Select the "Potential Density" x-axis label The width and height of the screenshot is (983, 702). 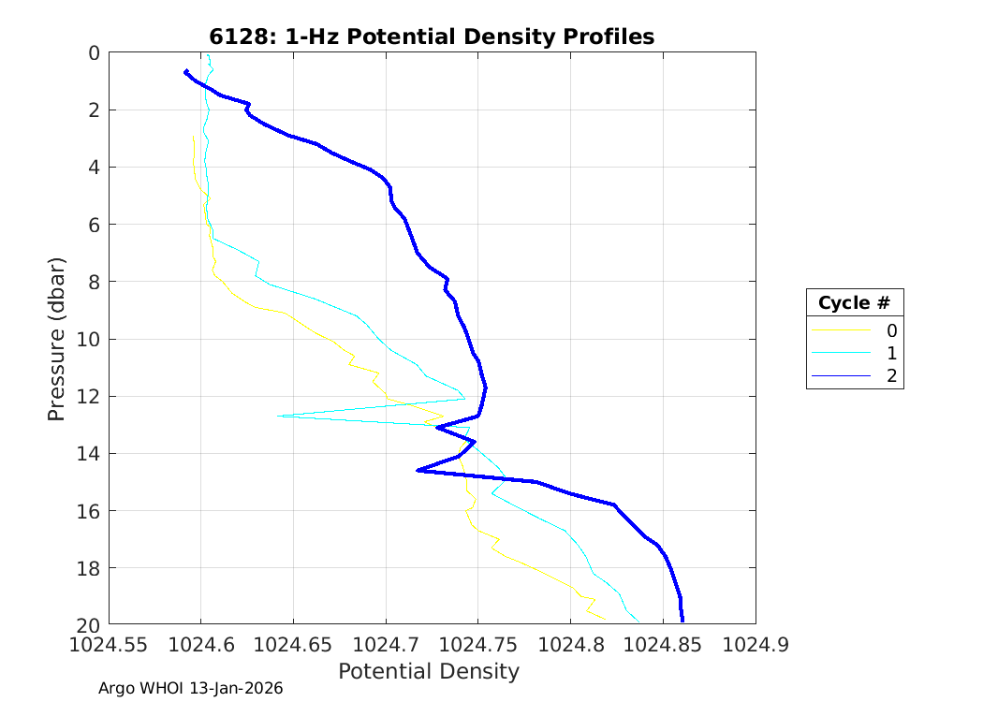(x=428, y=671)
